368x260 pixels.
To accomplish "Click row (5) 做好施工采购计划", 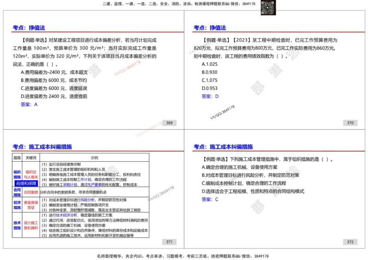I will click(x=89, y=185).
